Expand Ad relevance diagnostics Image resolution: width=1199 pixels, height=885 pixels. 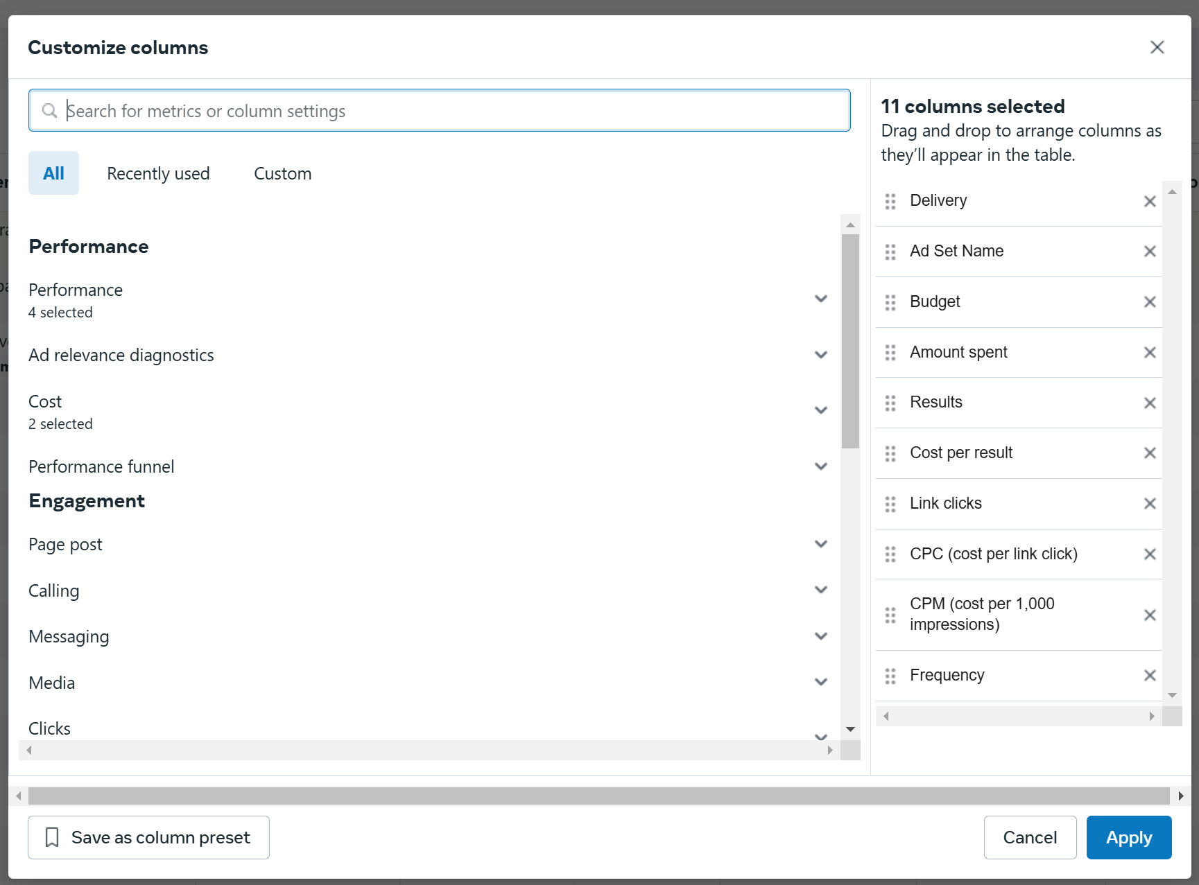(821, 355)
